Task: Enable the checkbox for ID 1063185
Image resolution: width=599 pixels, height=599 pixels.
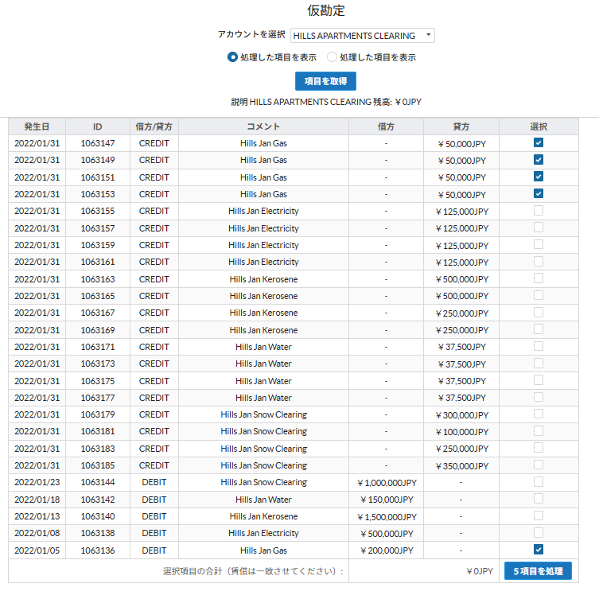Action: (539, 465)
